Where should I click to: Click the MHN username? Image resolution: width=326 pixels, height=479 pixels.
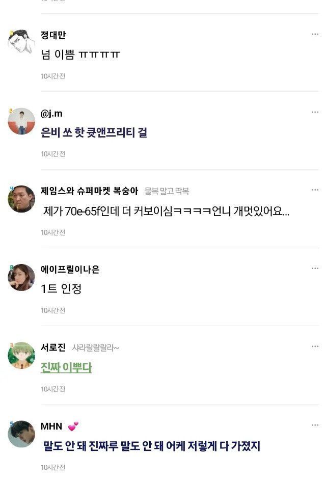coord(51,426)
